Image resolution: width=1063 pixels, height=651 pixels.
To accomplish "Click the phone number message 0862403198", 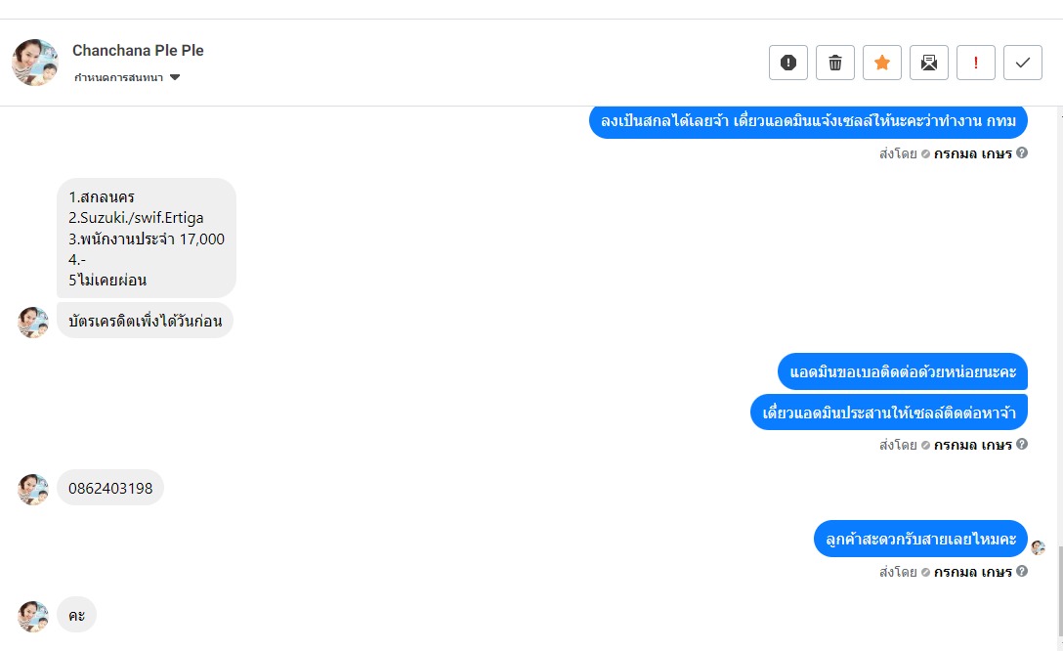I will point(110,488).
